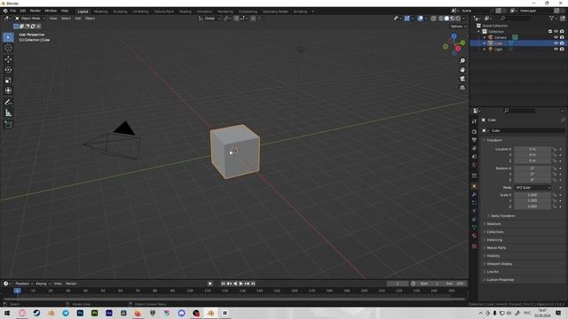Disable Light object in renders
This screenshot has width=568, height=319.
pos(562,50)
